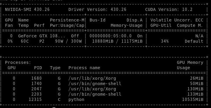Click the Pwr:Usage/Cap header
This screenshot has height=108, width=211.
(67, 25)
